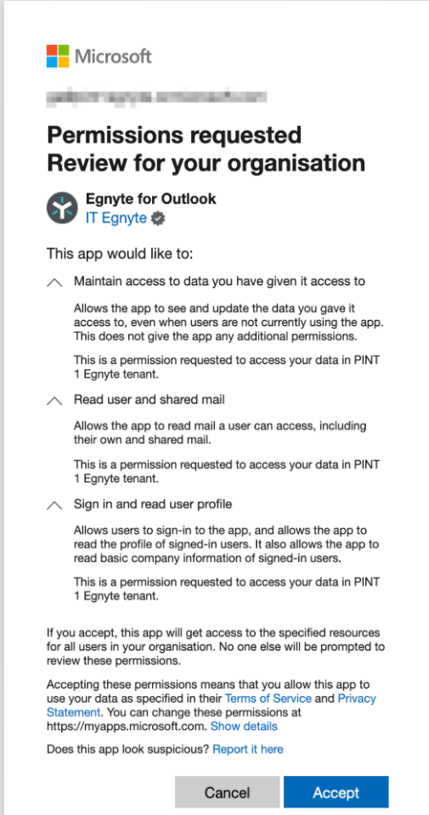Collapse the Read user and shared mail chevron
Viewport: 429px width, 815px height.
tap(54, 401)
